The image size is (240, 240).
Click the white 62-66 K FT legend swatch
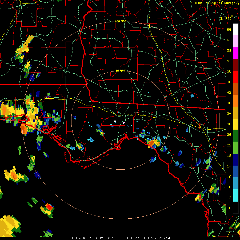(x=235, y=29)
